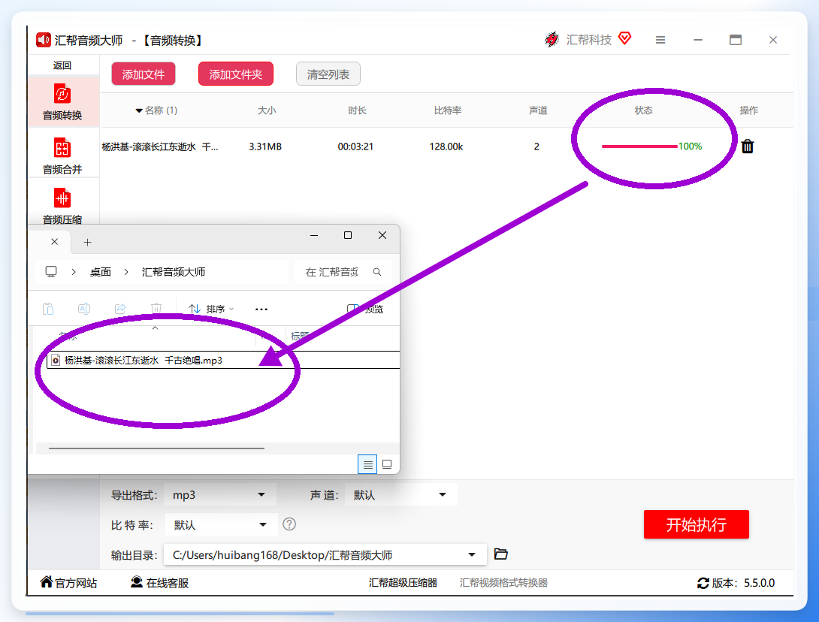Open the 汇帮超级压缩器 link
Image resolution: width=819 pixels, height=622 pixels.
click(x=403, y=583)
